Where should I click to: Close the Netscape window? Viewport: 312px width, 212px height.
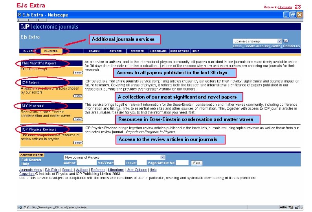(x=300, y=15)
